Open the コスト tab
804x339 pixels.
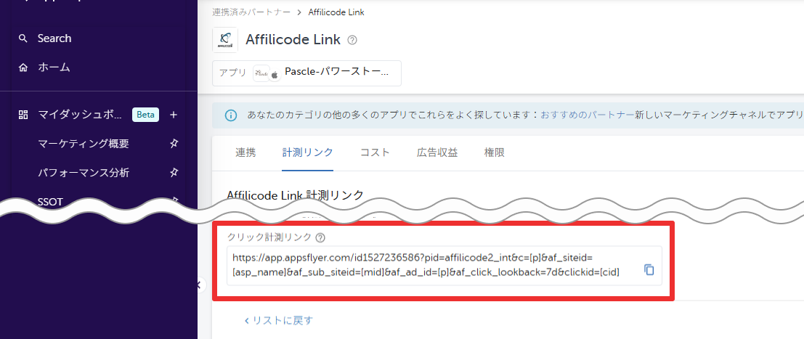tap(375, 152)
